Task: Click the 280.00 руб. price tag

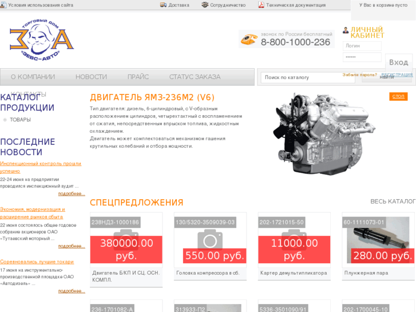Action: pyautogui.click(x=383, y=256)
